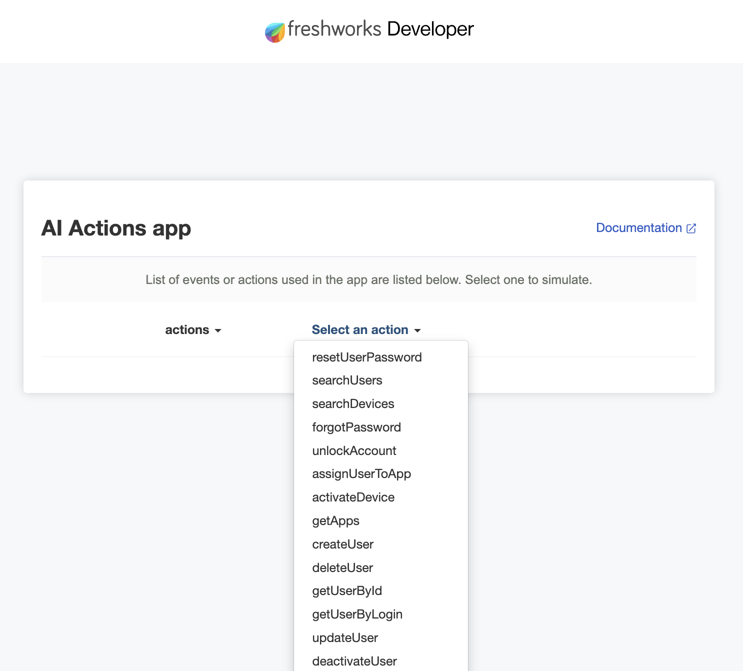743x671 pixels.
Task: Click the 'List of events or actions' description
Action: coord(368,280)
